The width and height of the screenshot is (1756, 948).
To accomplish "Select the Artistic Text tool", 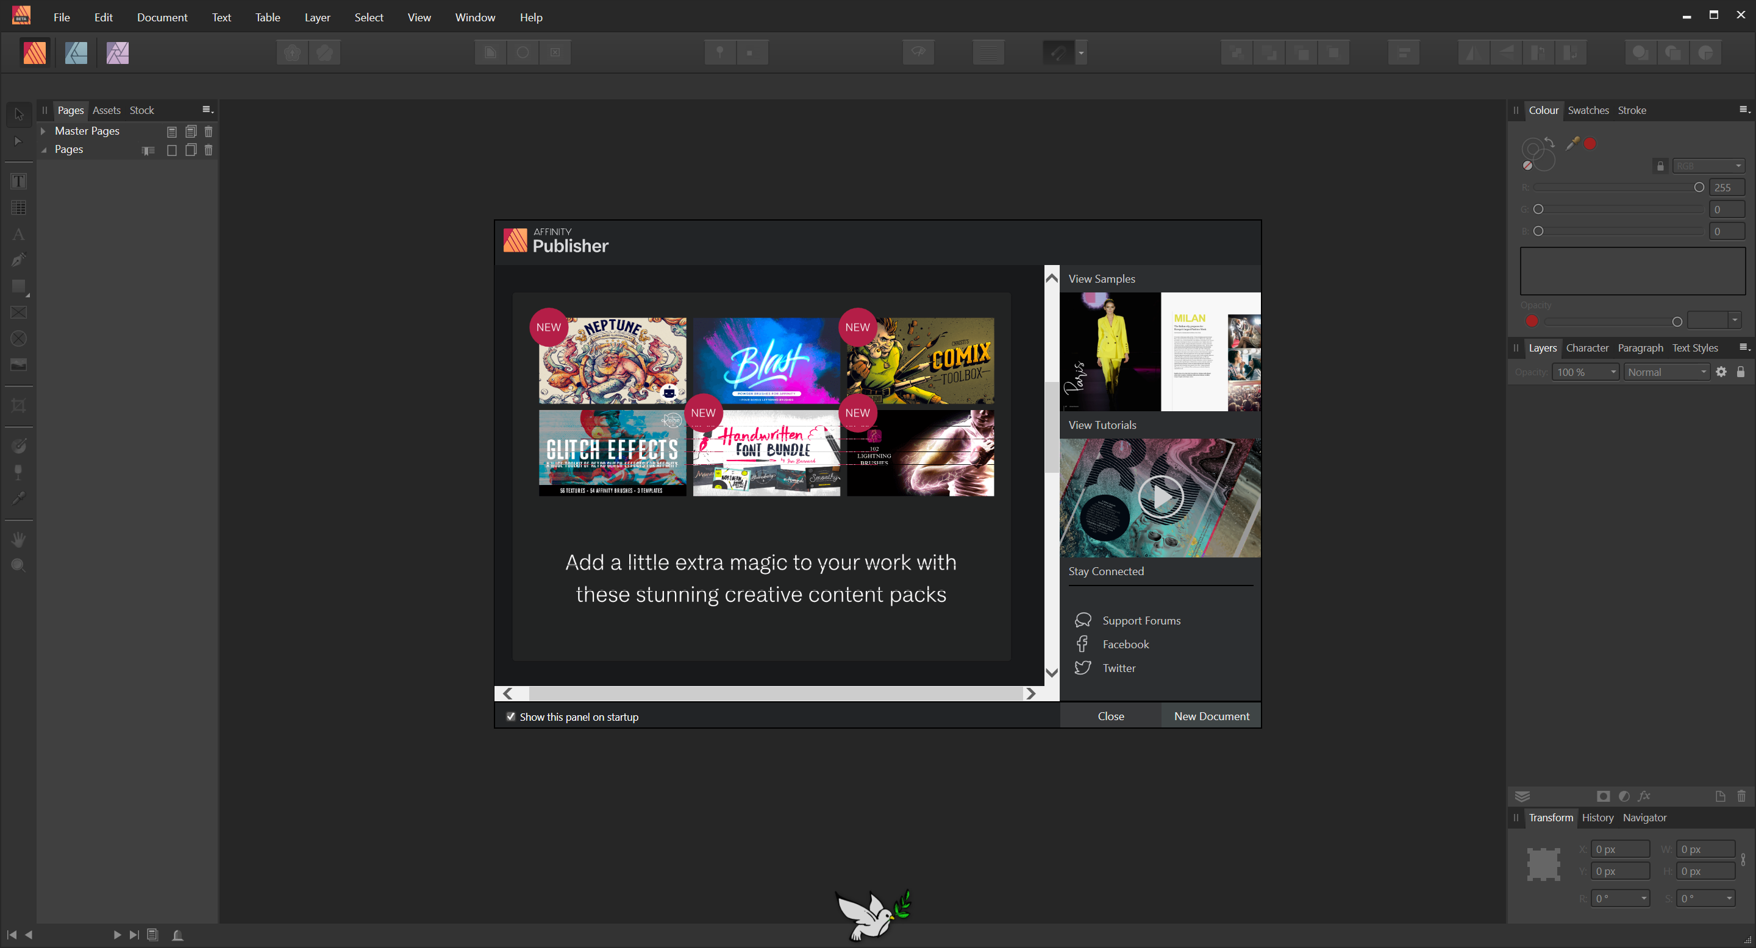I will [x=18, y=235].
